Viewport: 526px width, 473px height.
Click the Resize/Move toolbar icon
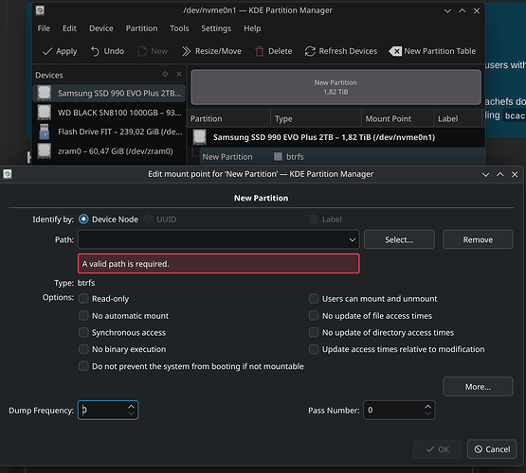click(186, 51)
